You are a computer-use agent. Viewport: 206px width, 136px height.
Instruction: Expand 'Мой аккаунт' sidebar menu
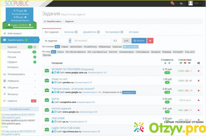[x=19, y=33]
